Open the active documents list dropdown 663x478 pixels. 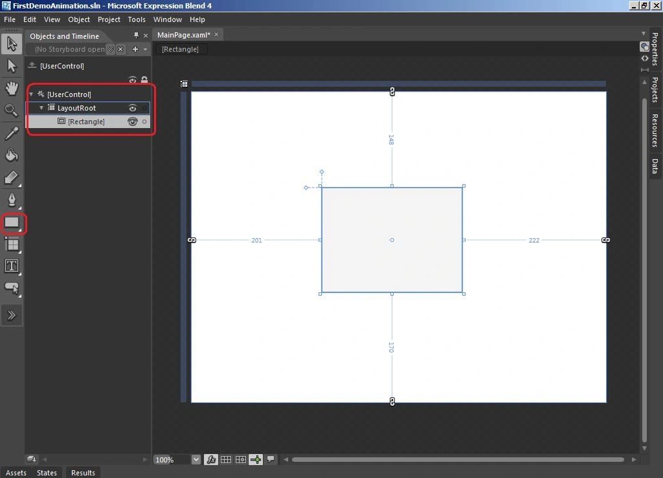coord(644,34)
